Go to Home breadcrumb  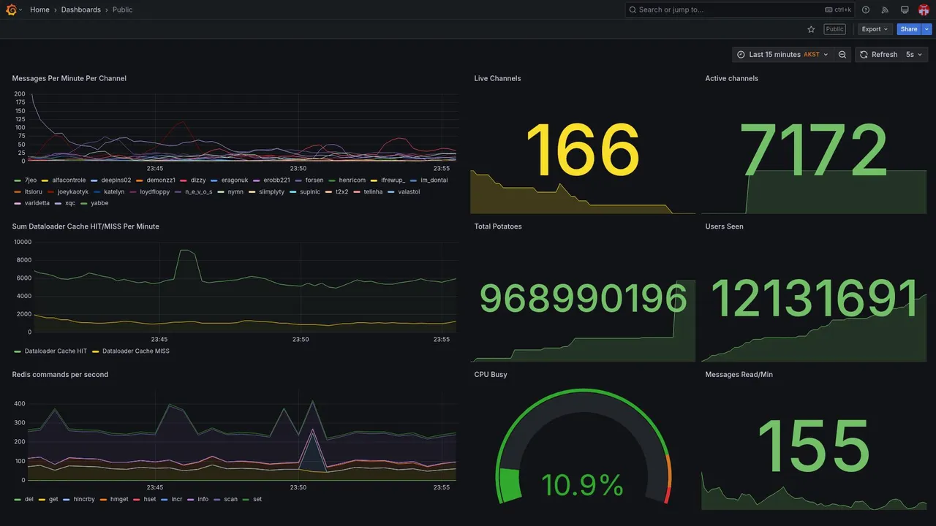tap(39, 9)
